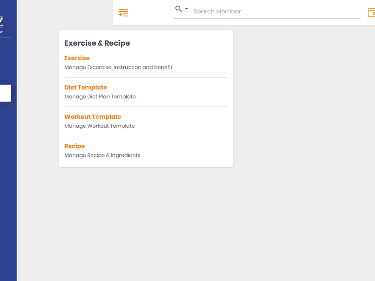
Task: Focus the Search Member input field
Action: tap(276, 12)
